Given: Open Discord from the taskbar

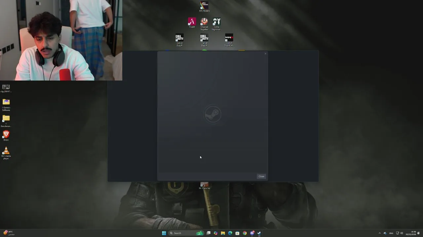Looking at the screenshot, I should (x=252, y=233).
